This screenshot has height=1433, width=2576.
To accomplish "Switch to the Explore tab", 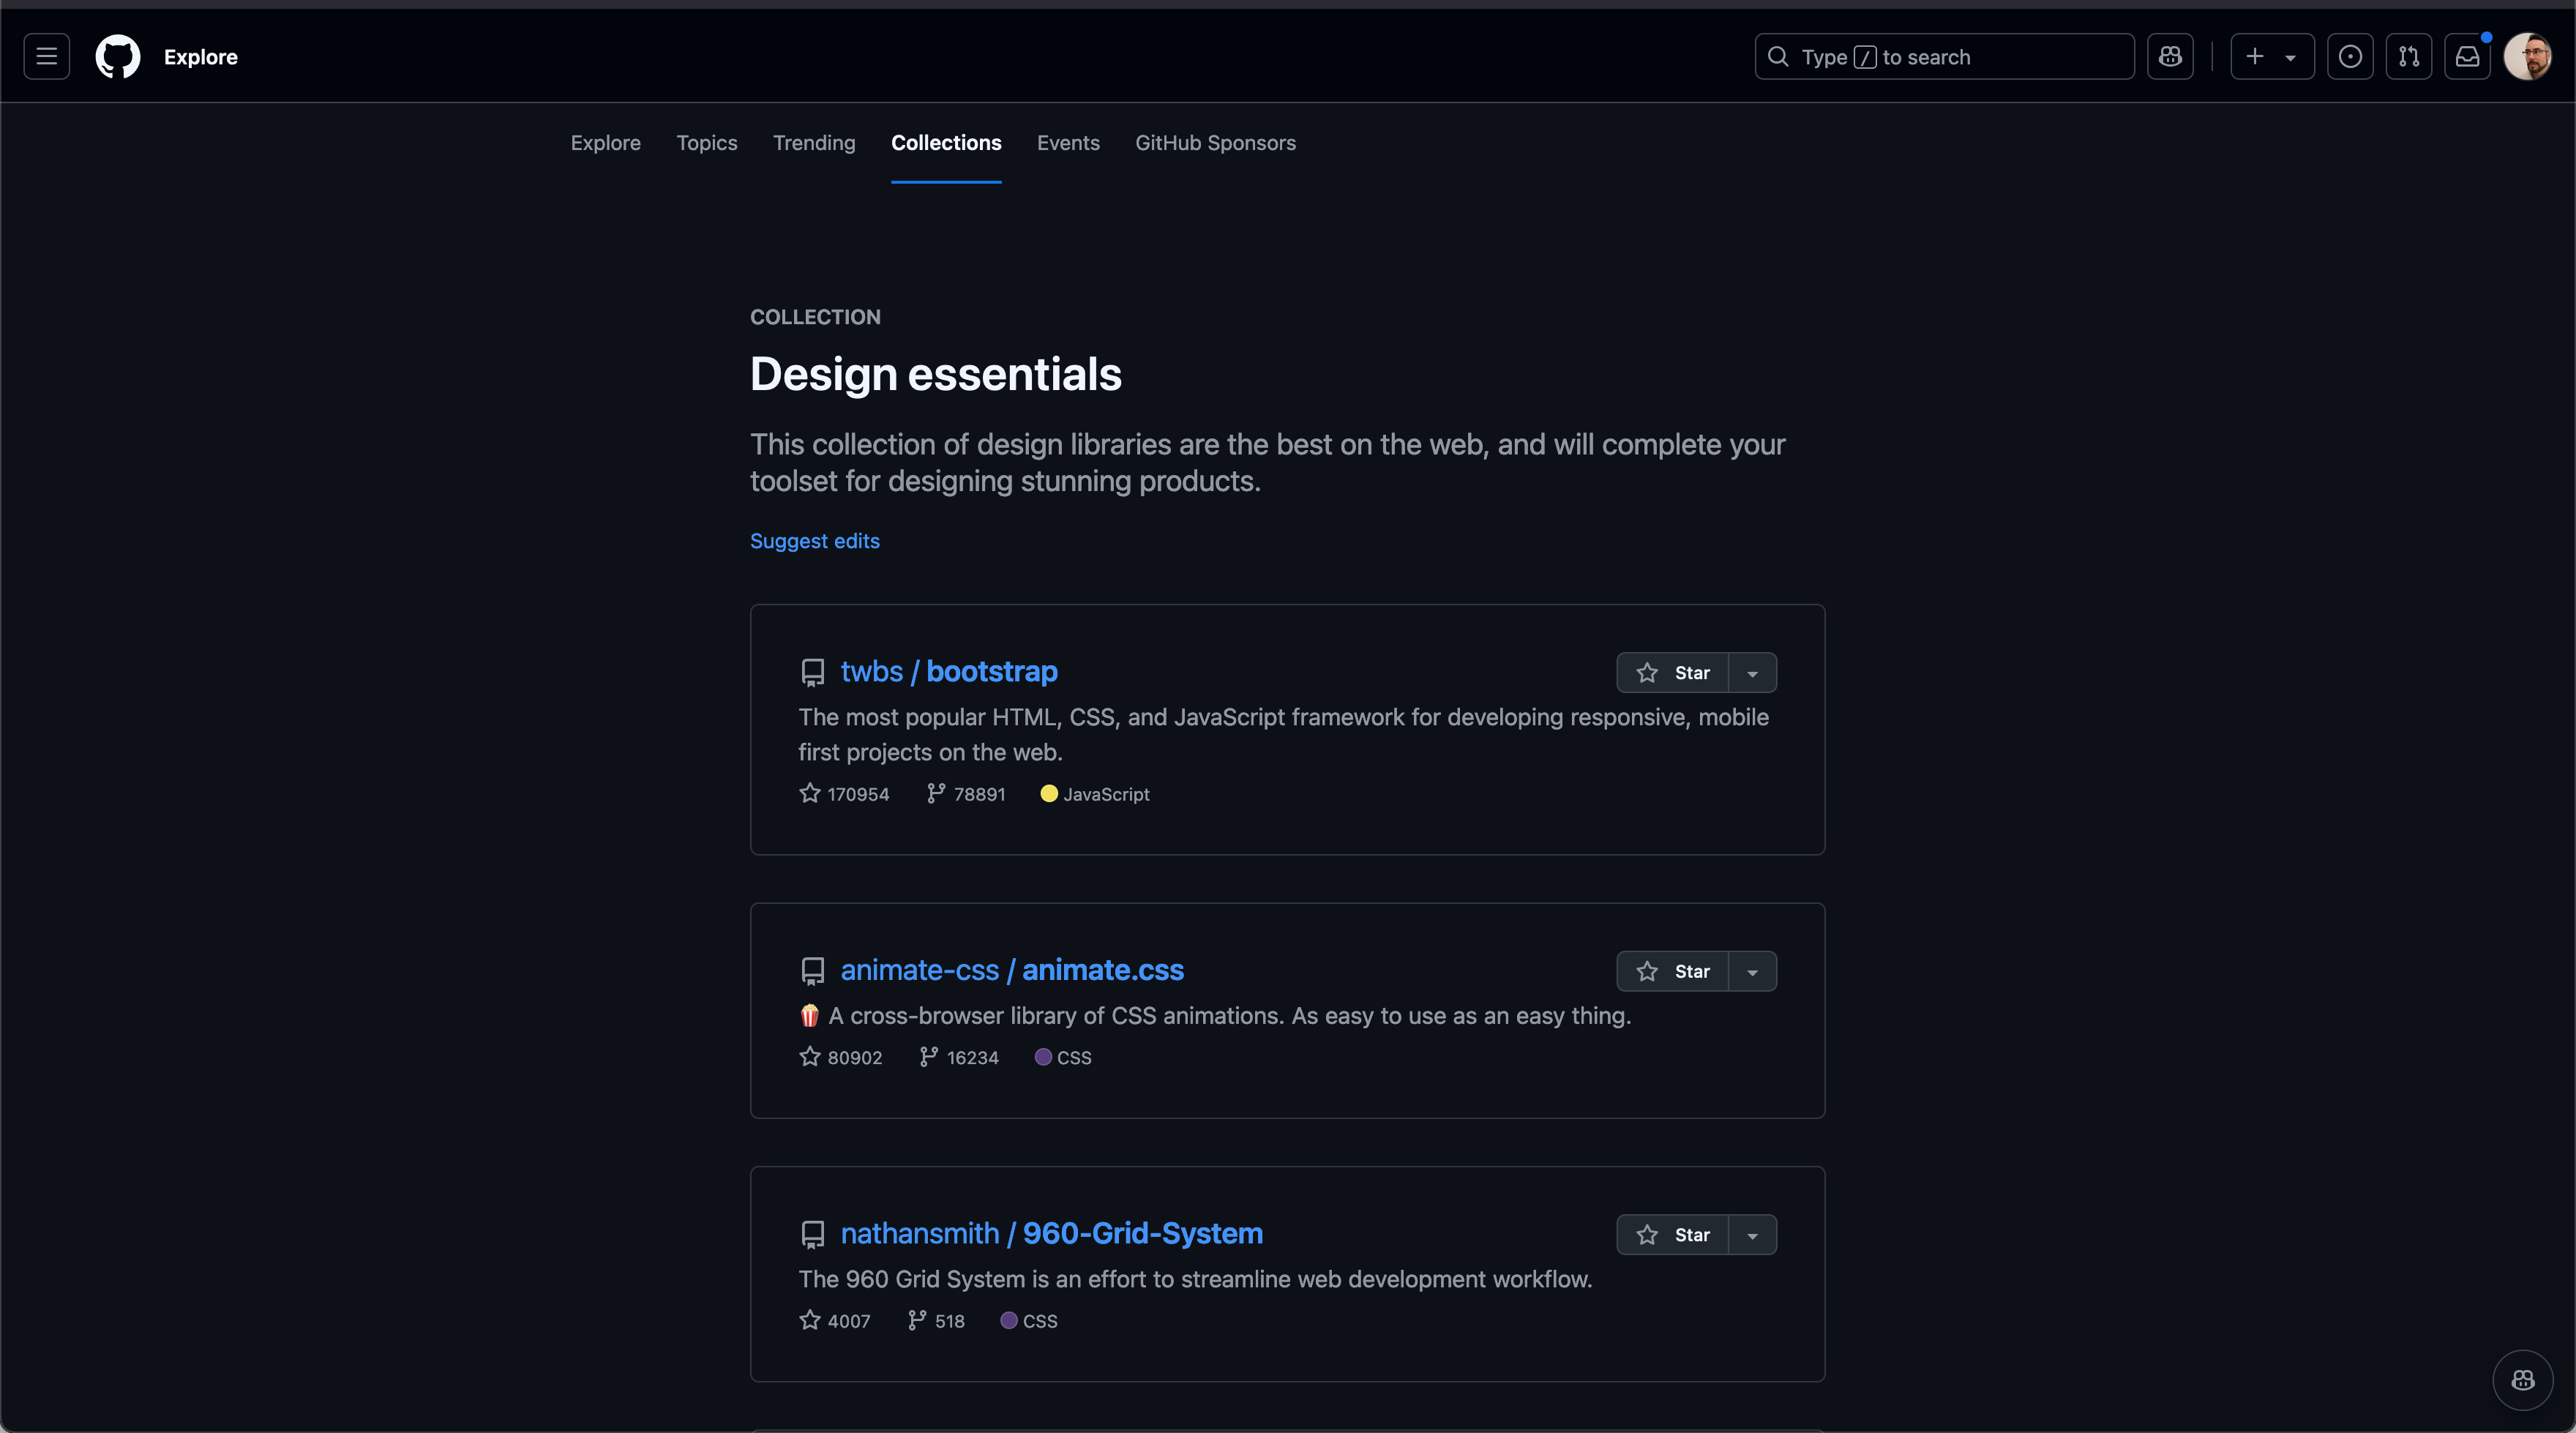I will (605, 143).
